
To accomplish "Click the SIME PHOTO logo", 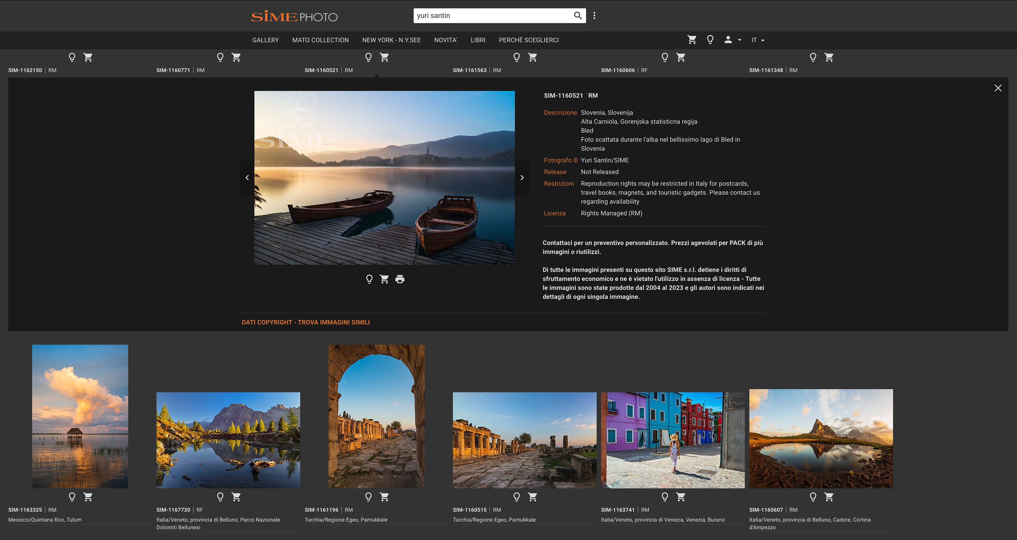I will [294, 16].
